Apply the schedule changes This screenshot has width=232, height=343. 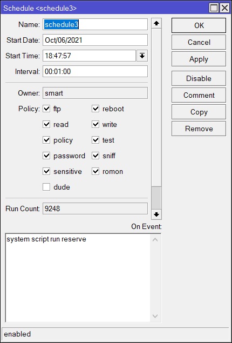pos(199,59)
